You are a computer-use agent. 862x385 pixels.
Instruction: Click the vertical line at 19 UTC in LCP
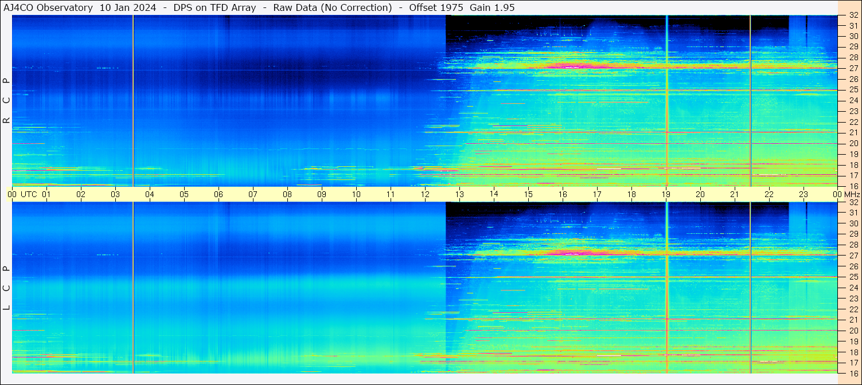point(666,288)
